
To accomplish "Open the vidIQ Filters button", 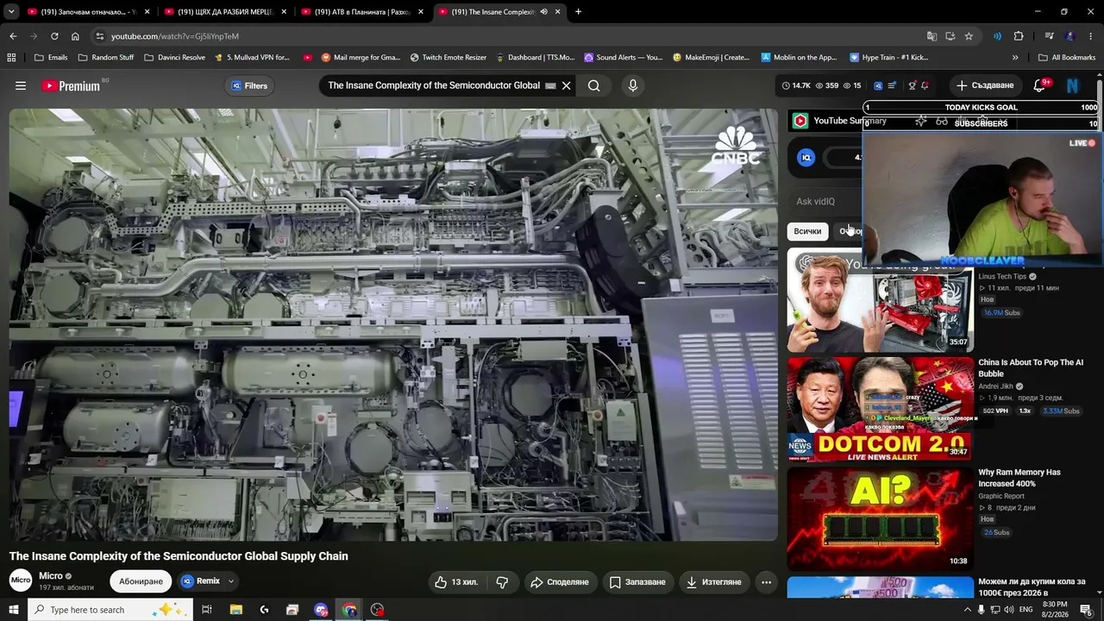I will click(x=249, y=85).
